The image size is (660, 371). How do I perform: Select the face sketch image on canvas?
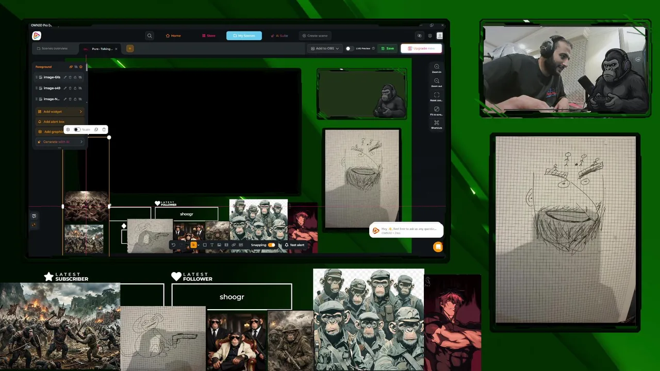click(x=362, y=178)
